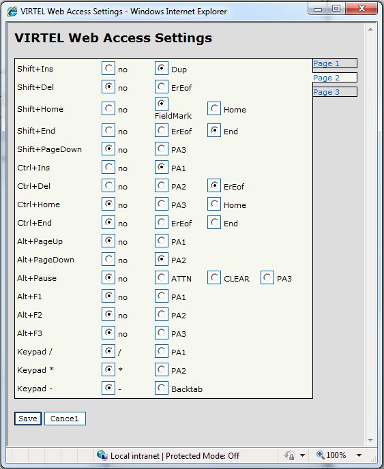384x469 pixels.
Task: Select 'no' for Shift+Home
Action: coord(108,108)
